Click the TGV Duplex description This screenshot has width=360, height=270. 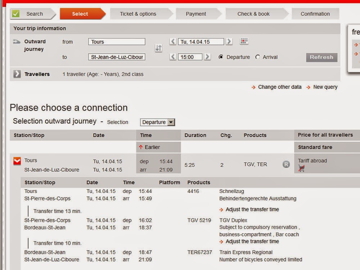point(233,220)
